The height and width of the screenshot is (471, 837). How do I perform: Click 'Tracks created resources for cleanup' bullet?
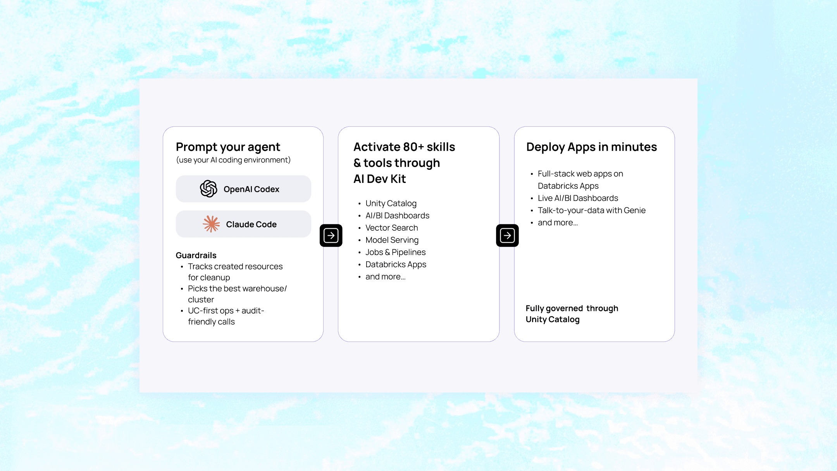pyautogui.click(x=235, y=272)
